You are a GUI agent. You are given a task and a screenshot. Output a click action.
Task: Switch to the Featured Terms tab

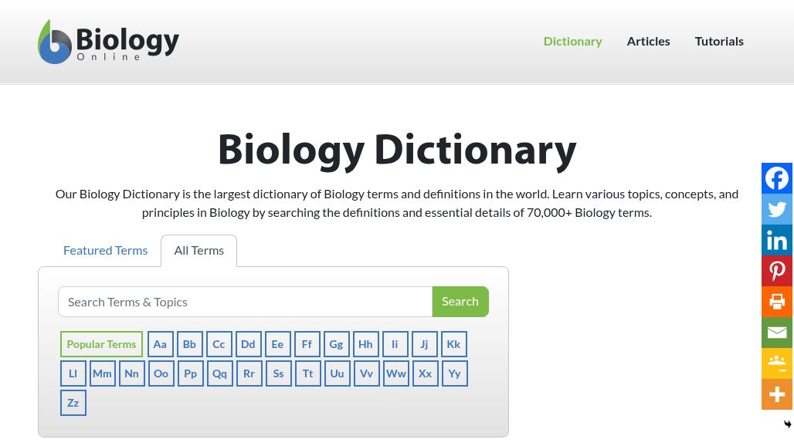coord(105,250)
